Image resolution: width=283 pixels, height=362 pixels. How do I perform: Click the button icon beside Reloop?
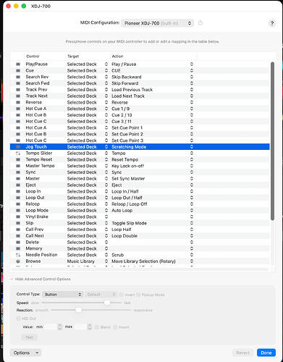18,204
